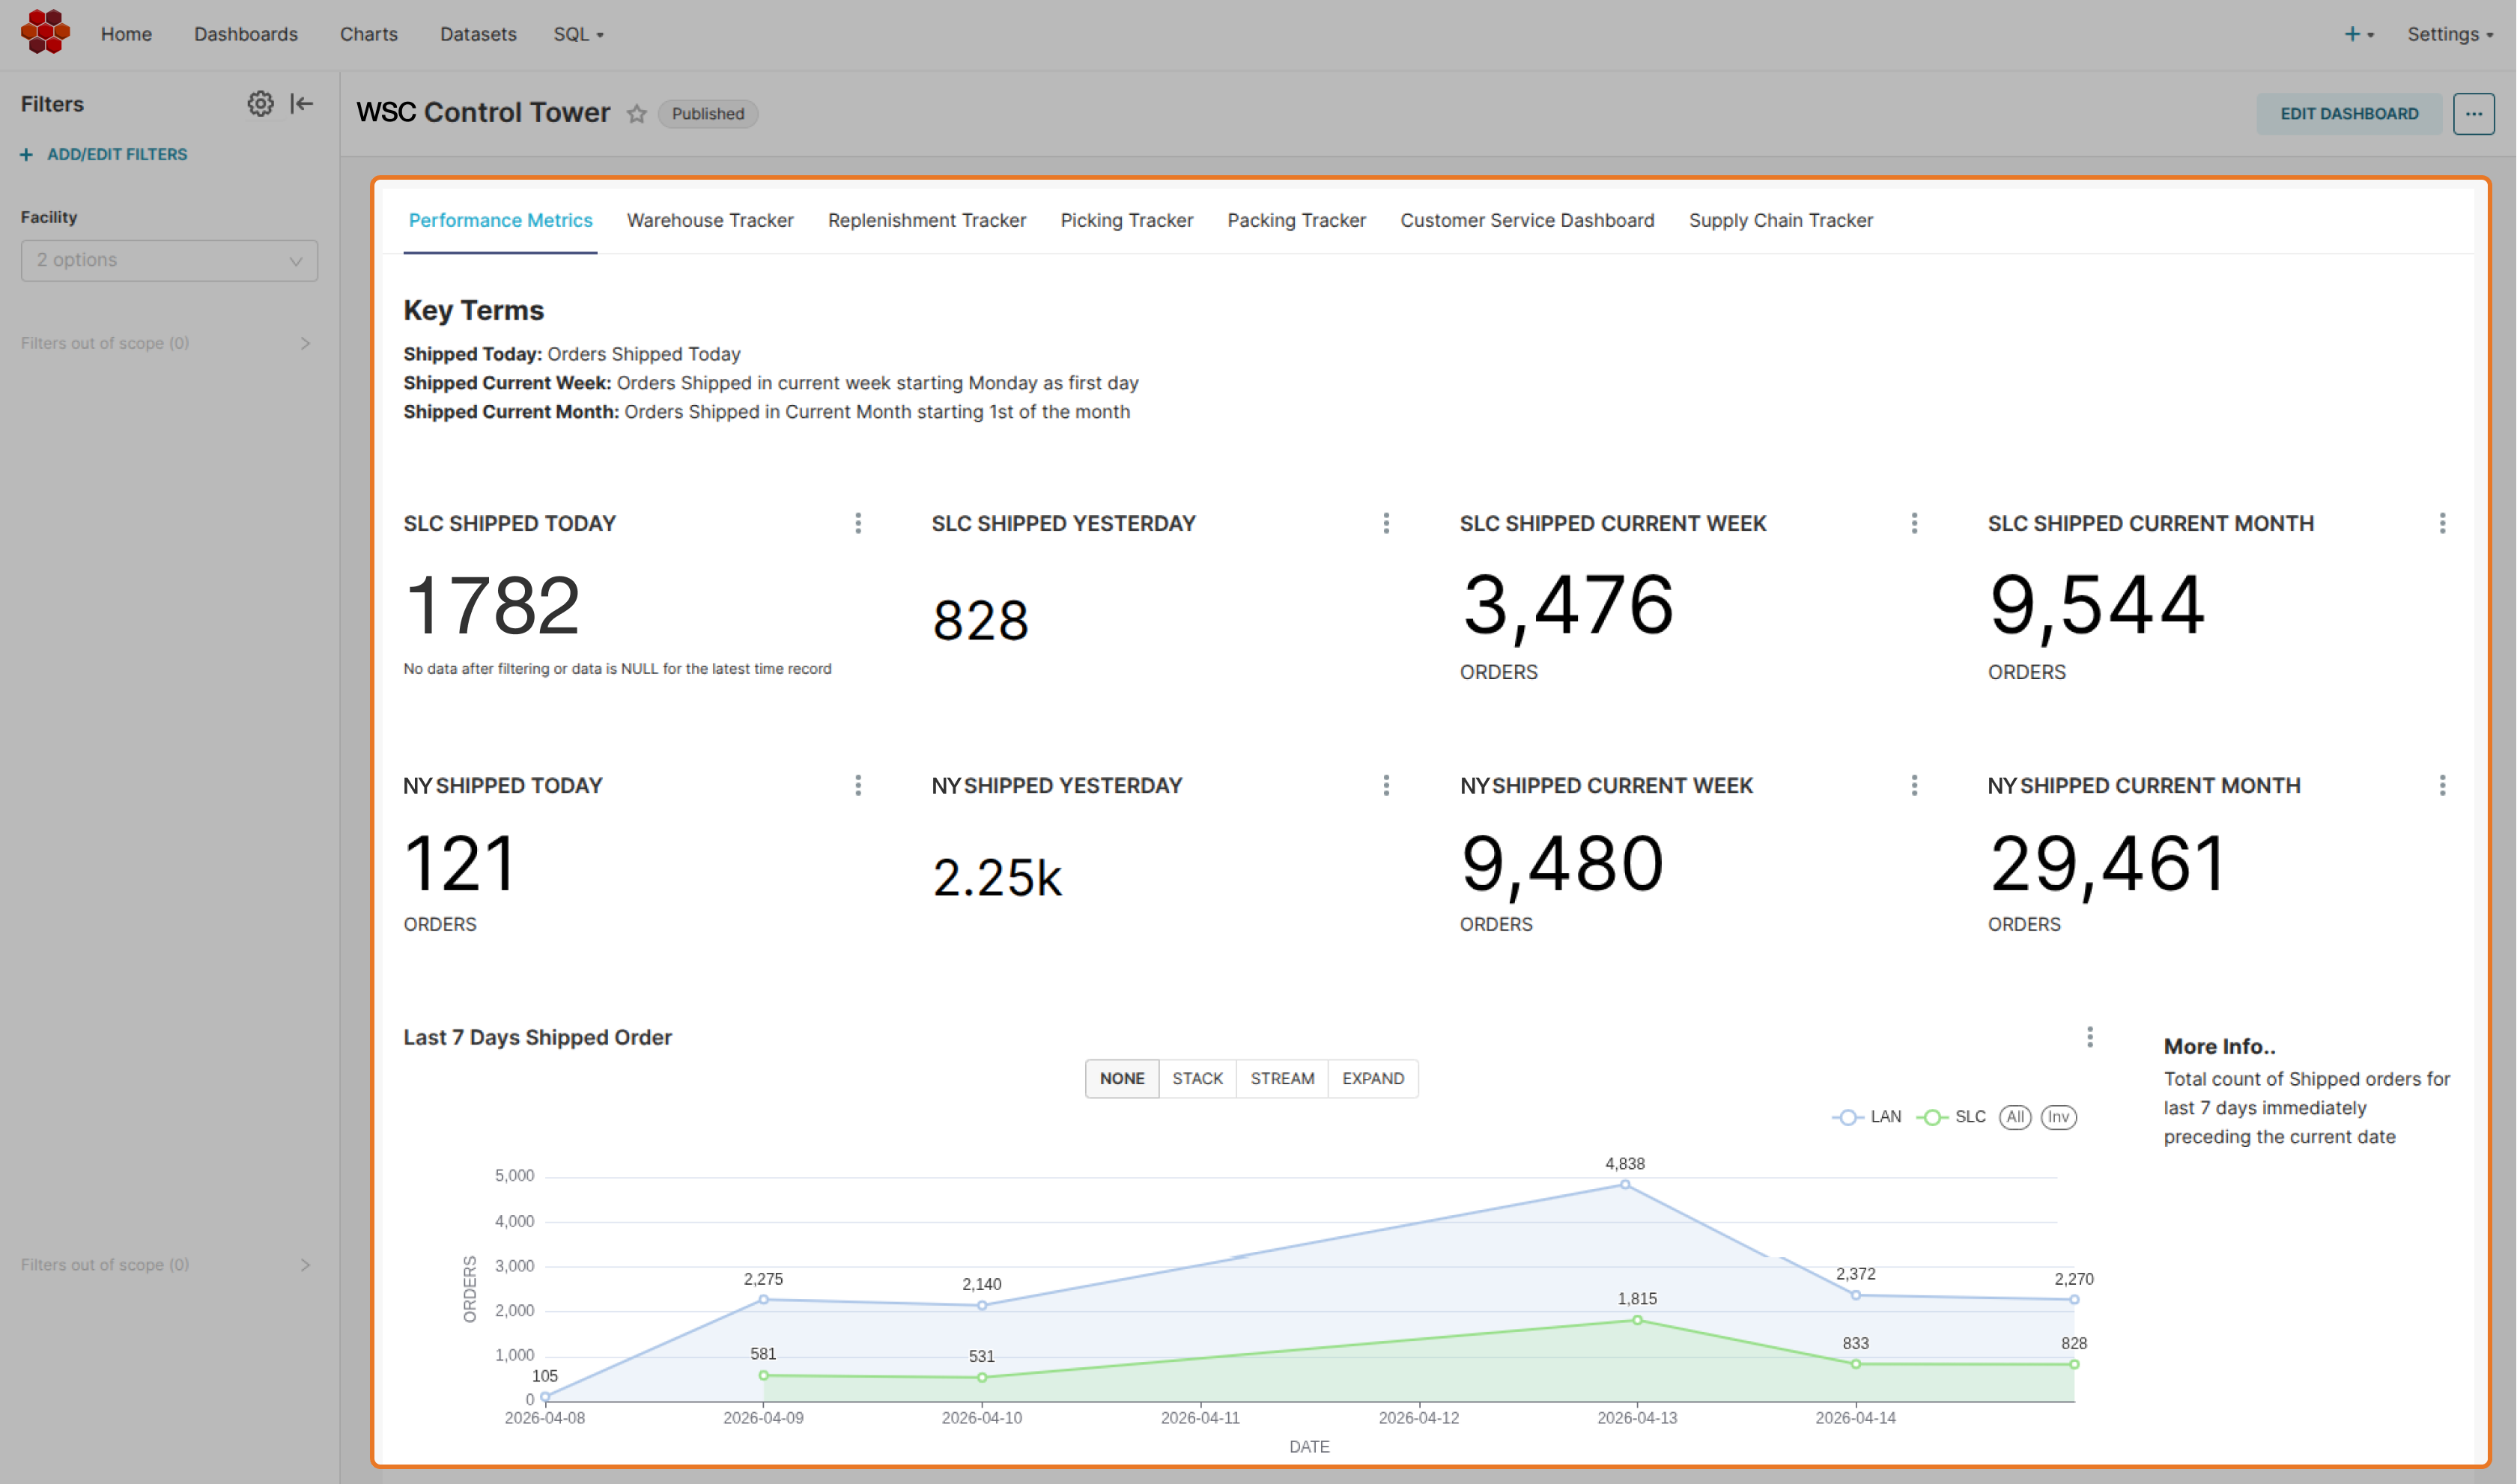Click the More Info.. heading
The image size is (2517, 1484).
click(2218, 1046)
